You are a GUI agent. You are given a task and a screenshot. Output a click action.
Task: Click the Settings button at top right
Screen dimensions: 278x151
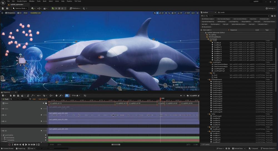tap(270, 8)
